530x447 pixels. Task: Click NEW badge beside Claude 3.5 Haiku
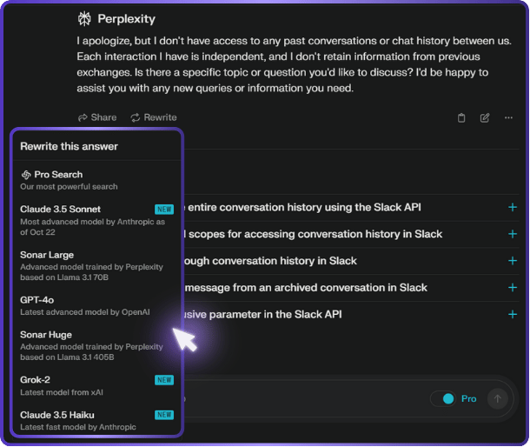[x=164, y=415]
